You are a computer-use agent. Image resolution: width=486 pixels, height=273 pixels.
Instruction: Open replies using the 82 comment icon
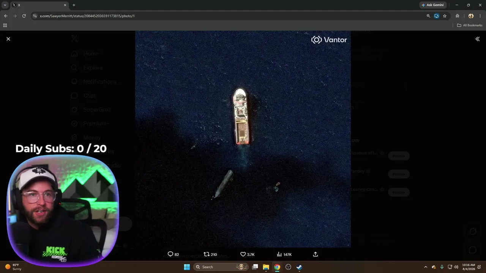tap(173, 254)
